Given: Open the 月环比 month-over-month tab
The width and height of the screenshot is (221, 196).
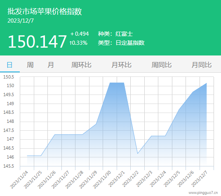Looking at the screenshot, I should pyautogui.click(x=122, y=65).
